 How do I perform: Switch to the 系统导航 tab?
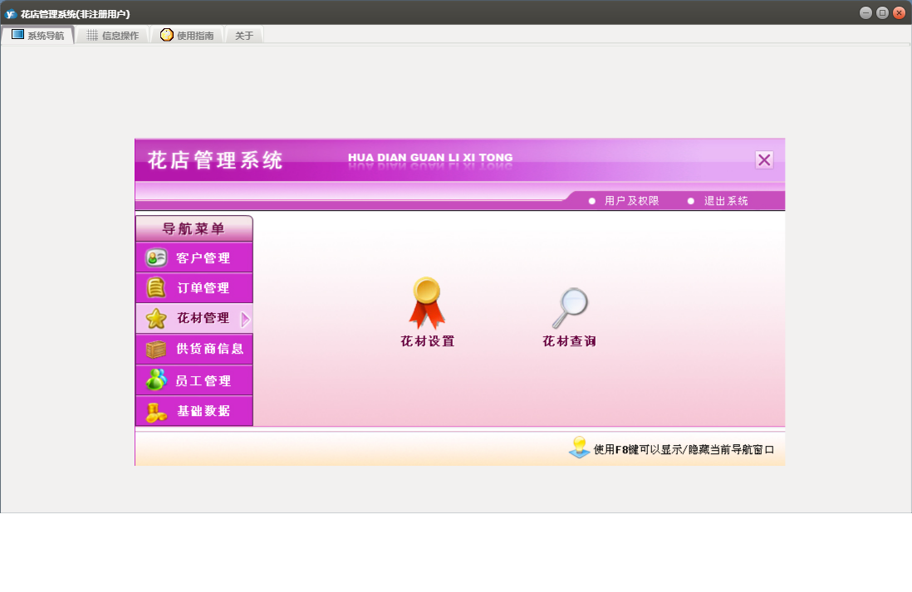click(x=38, y=36)
